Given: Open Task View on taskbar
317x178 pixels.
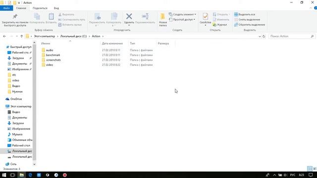Looking at the screenshot, I should (x=12, y=175).
